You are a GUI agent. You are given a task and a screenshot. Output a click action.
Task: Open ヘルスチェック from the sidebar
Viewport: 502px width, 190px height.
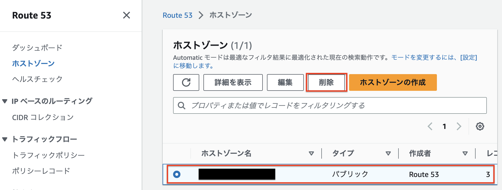[37, 79]
